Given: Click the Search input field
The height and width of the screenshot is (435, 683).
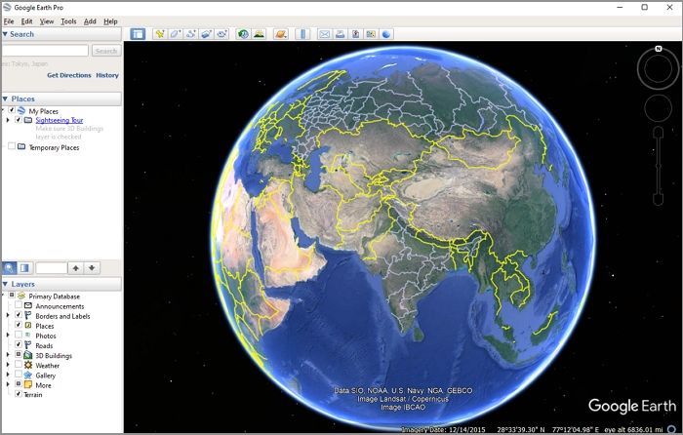Looking at the screenshot, I should tap(45, 51).
